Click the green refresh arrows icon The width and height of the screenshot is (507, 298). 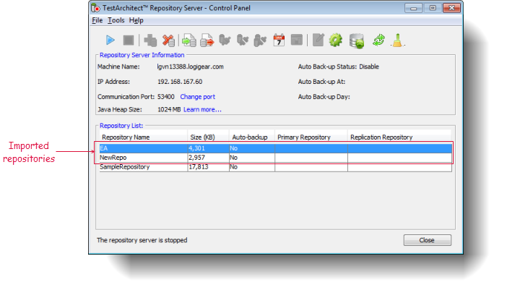coord(378,41)
